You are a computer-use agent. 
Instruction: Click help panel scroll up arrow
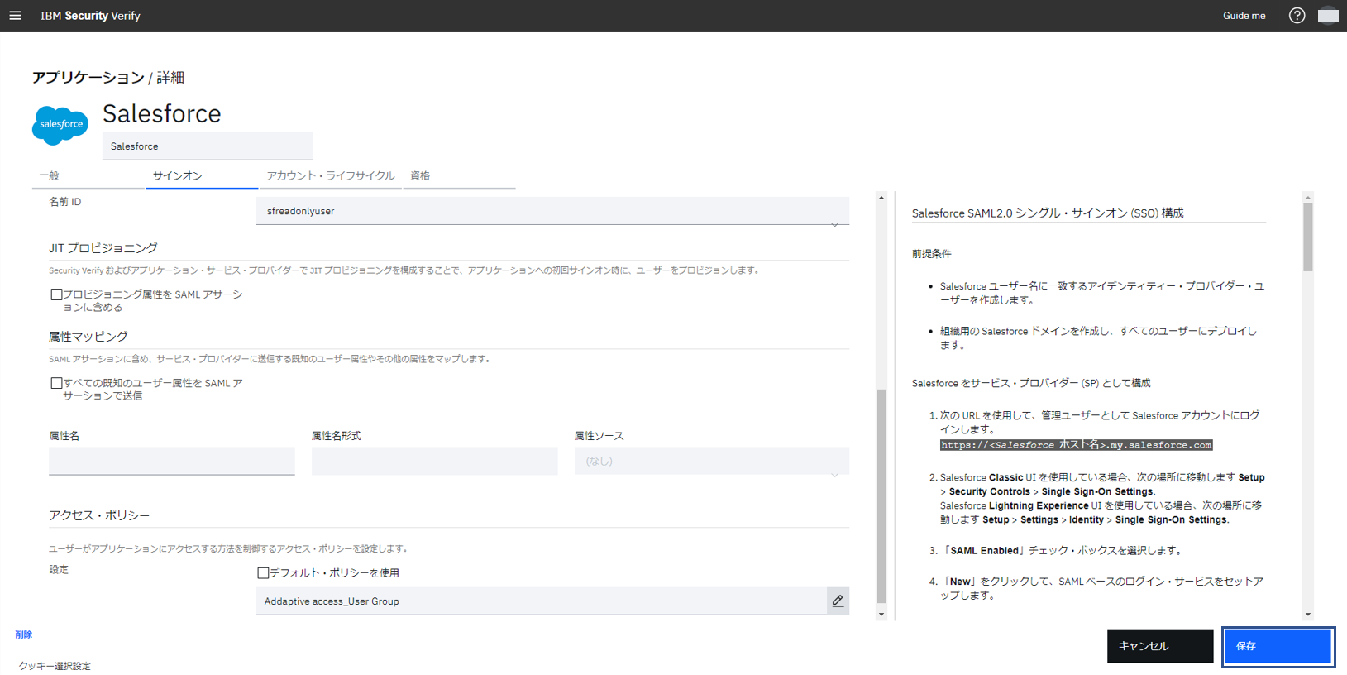1308,198
